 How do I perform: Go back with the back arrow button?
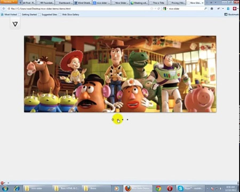(4, 9)
